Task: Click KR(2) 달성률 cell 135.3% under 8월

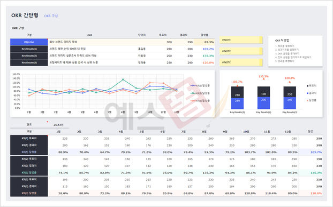Action: click(x=208, y=173)
